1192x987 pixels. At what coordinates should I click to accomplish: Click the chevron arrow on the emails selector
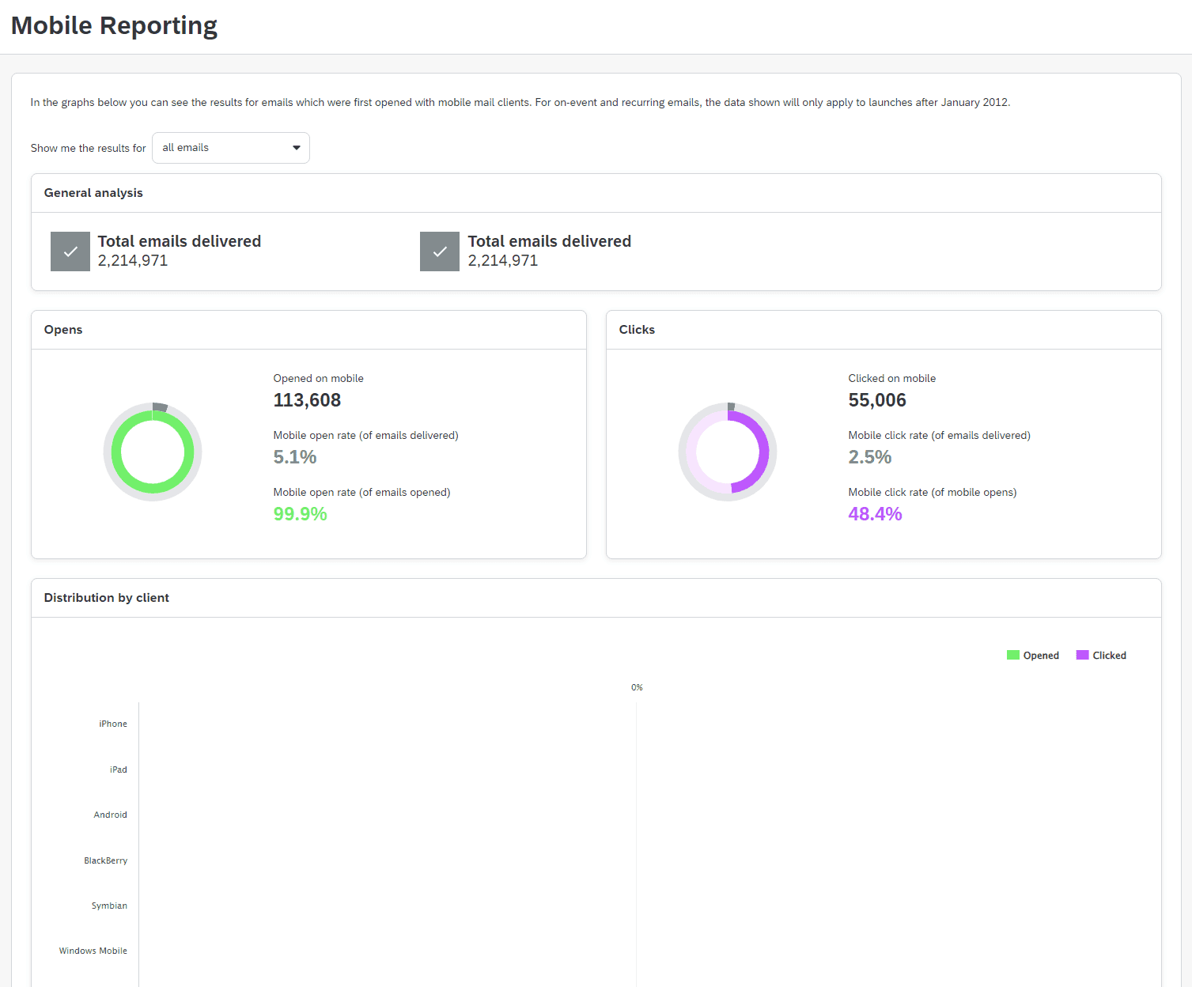(296, 148)
